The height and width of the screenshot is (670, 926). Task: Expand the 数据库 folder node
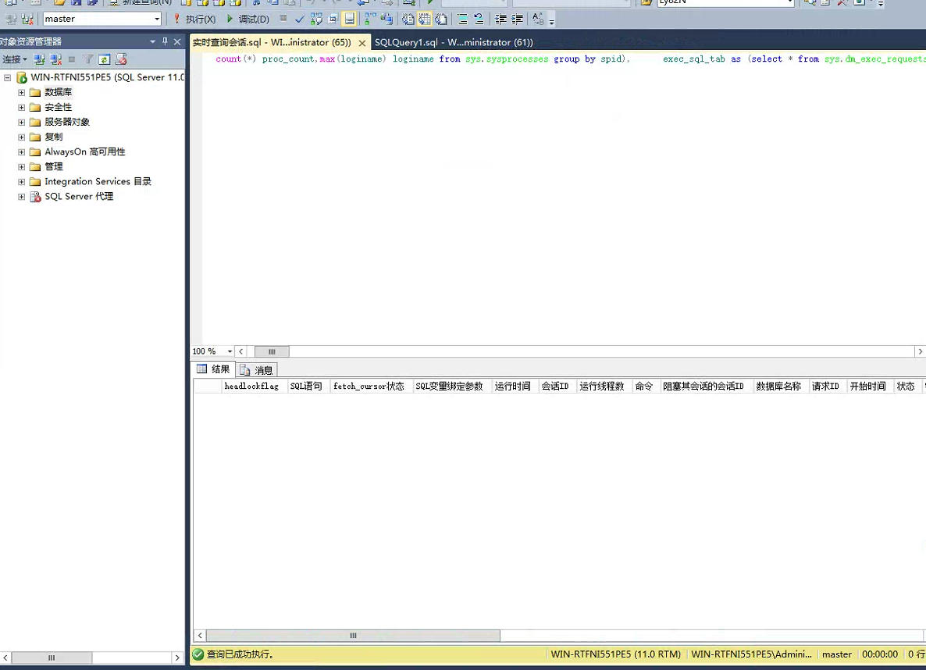click(x=22, y=92)
